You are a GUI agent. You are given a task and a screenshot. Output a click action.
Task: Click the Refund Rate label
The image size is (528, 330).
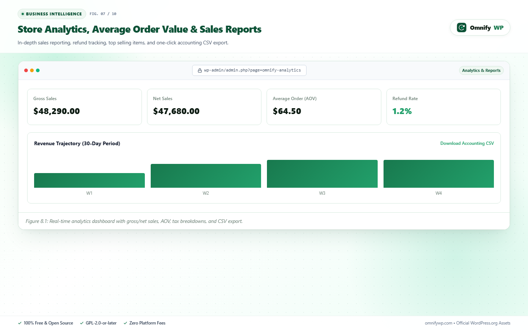405,99
